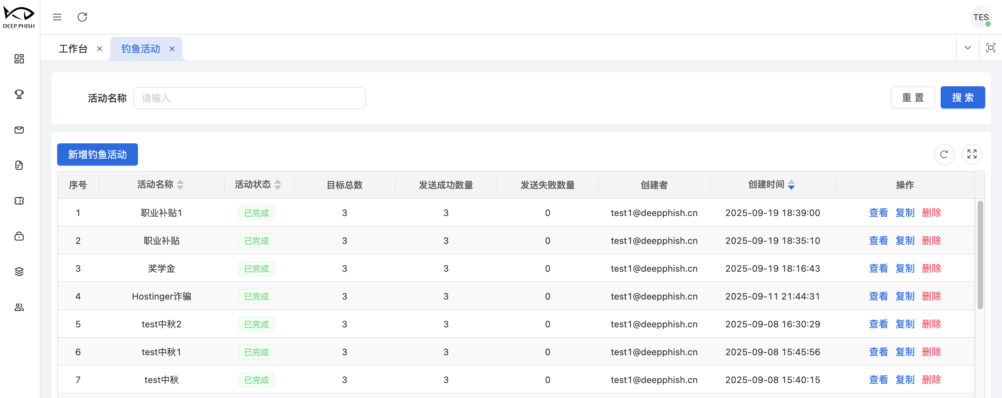Open the users group sidebar icon
This screenshot has width=1002, height=398.
pyautogui.click(x=19, y=307)
